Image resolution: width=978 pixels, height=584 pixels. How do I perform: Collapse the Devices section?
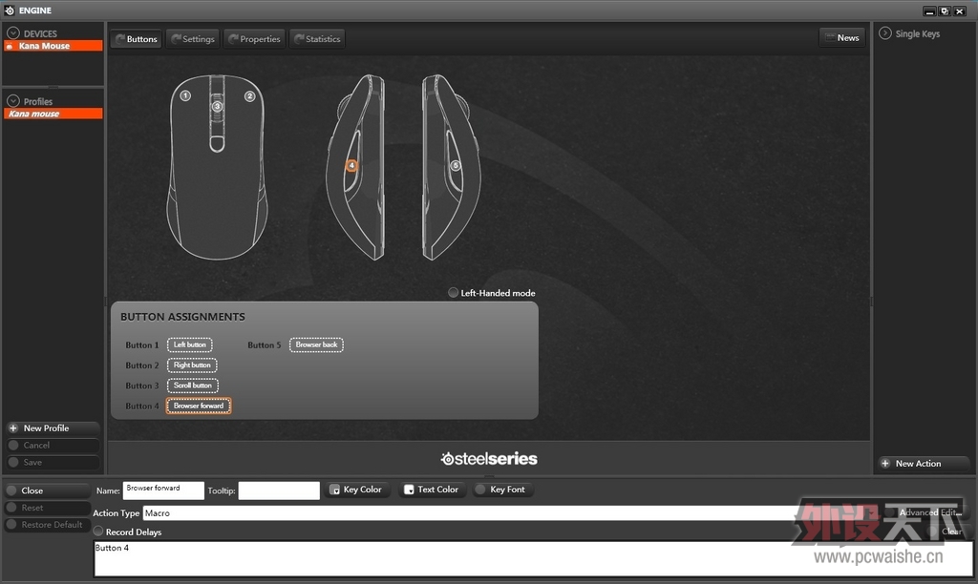click(13, 33)
